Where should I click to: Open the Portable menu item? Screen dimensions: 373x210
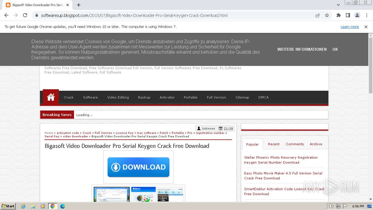pos(191,97)
